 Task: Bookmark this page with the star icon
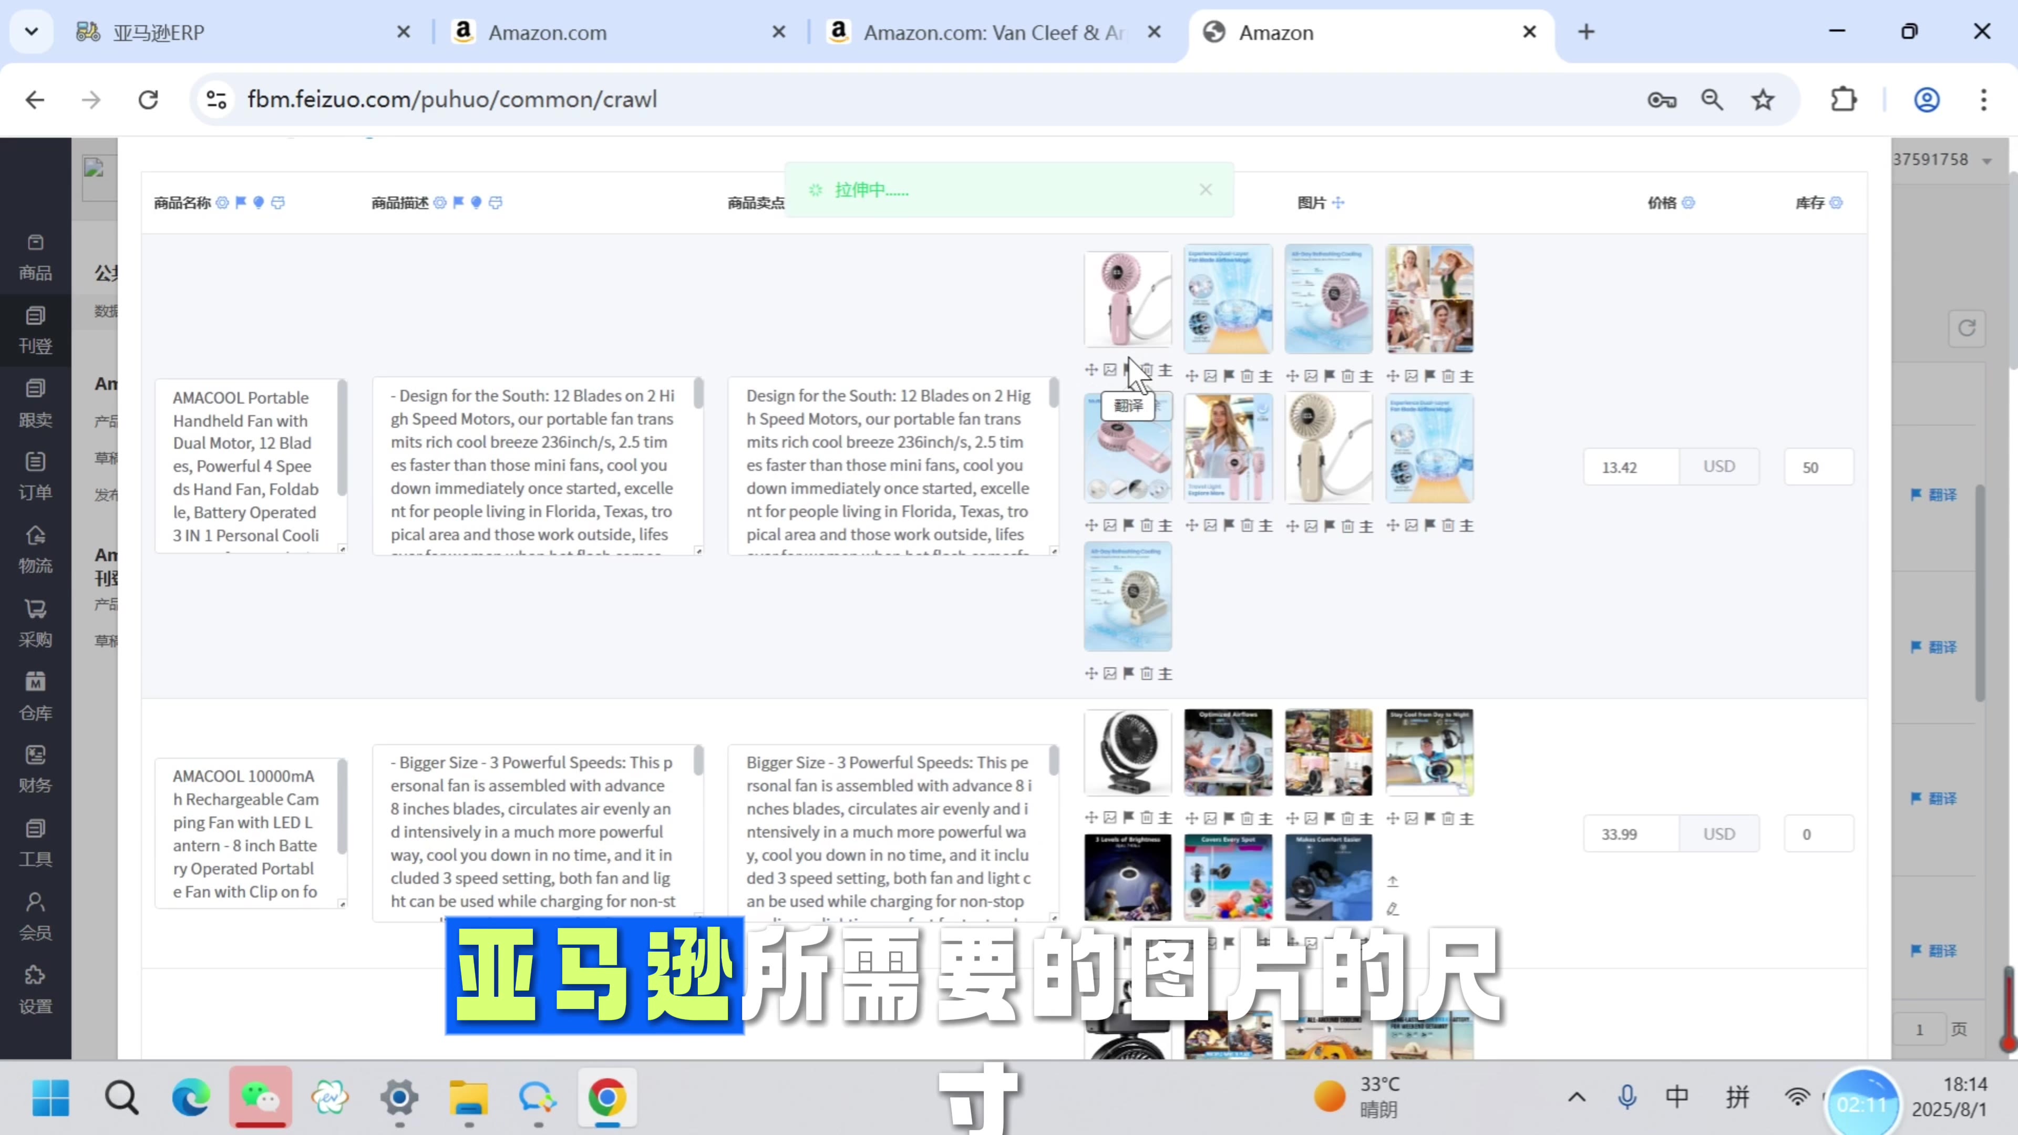pos(1763,99)
